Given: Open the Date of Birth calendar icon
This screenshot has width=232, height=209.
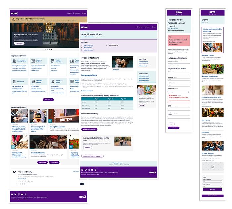Looking at the screenshot, I should point(189,92).
